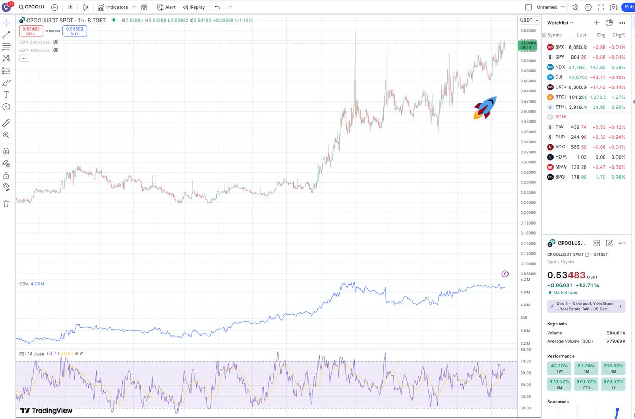
Task: Open the symbol notes edit icon
Action: (x=609, y=243)
